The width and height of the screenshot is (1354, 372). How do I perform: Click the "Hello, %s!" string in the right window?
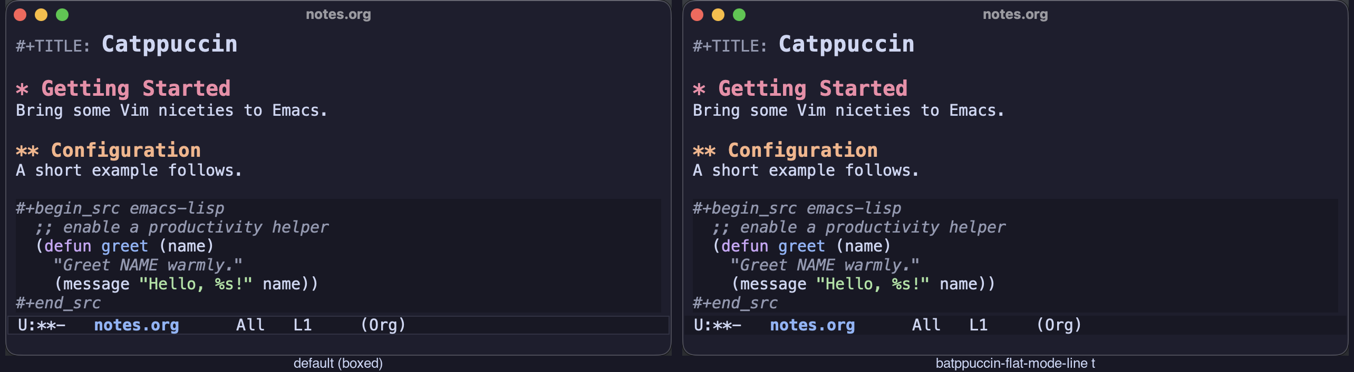coord(873,284)
